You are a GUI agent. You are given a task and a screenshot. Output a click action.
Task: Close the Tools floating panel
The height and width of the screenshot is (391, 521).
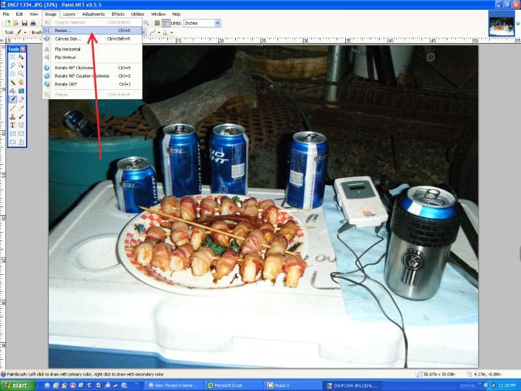pos(23,49)
